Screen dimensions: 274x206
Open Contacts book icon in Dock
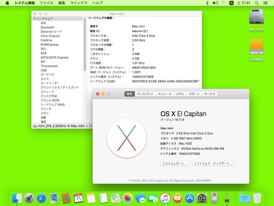tap(66, 198)
